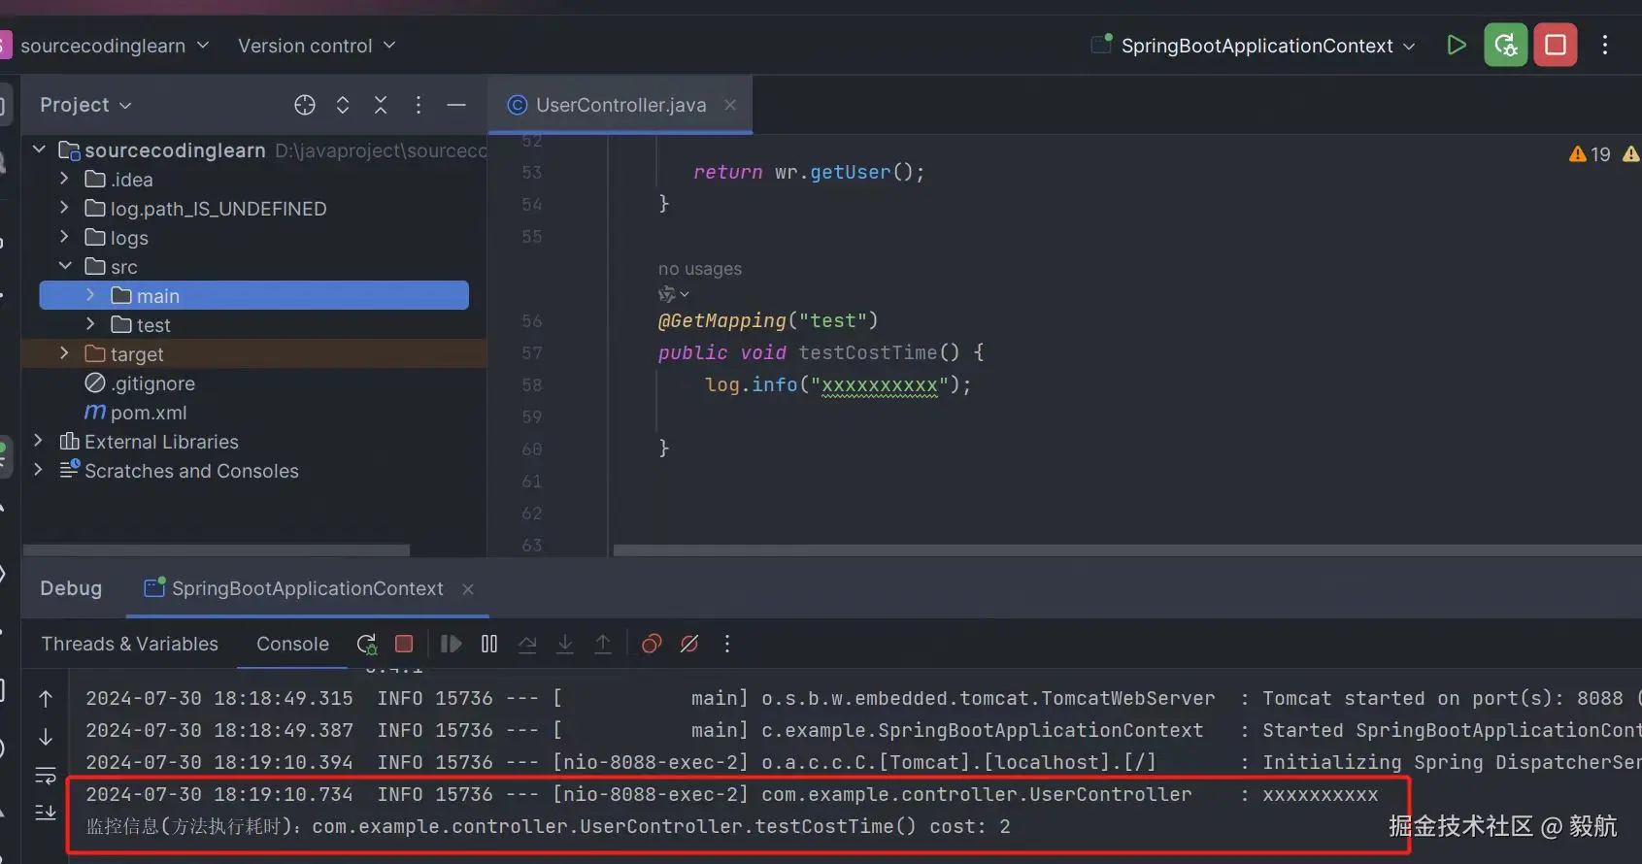This screenshot has width=1642, height=864.
Task: Click the console's scroll-down arrow
Action: [46, 737]
